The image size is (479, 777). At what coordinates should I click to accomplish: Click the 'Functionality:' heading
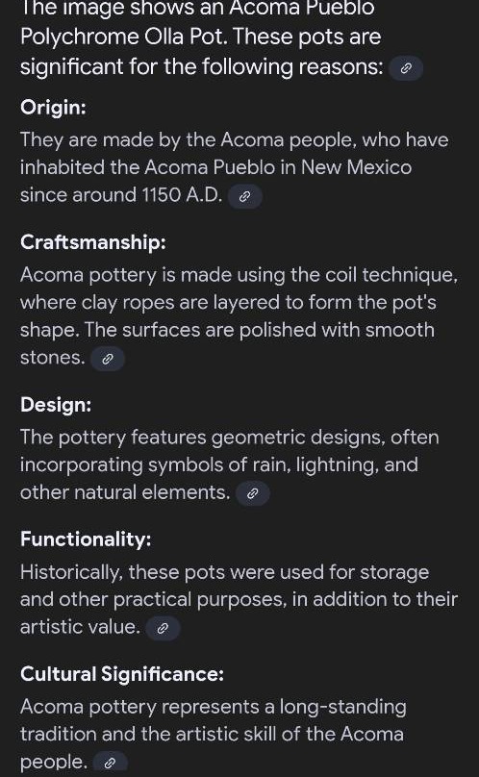point(86,539)
